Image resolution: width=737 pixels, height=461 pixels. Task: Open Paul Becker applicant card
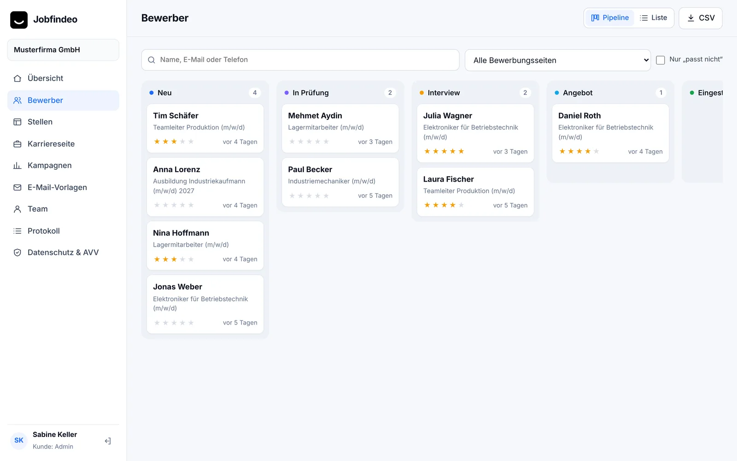(x=340, y=182)
